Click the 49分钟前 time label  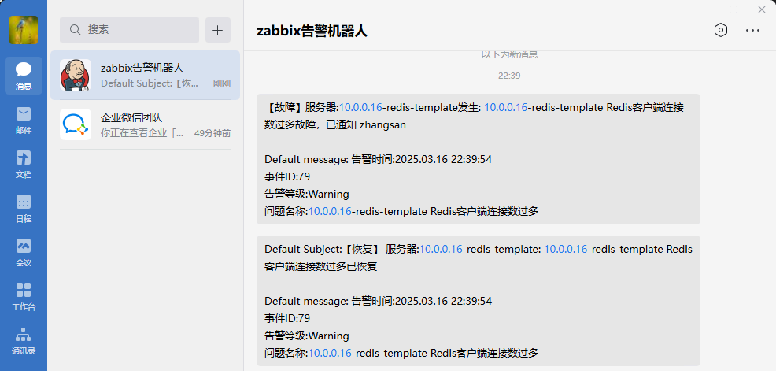(212, 133)
